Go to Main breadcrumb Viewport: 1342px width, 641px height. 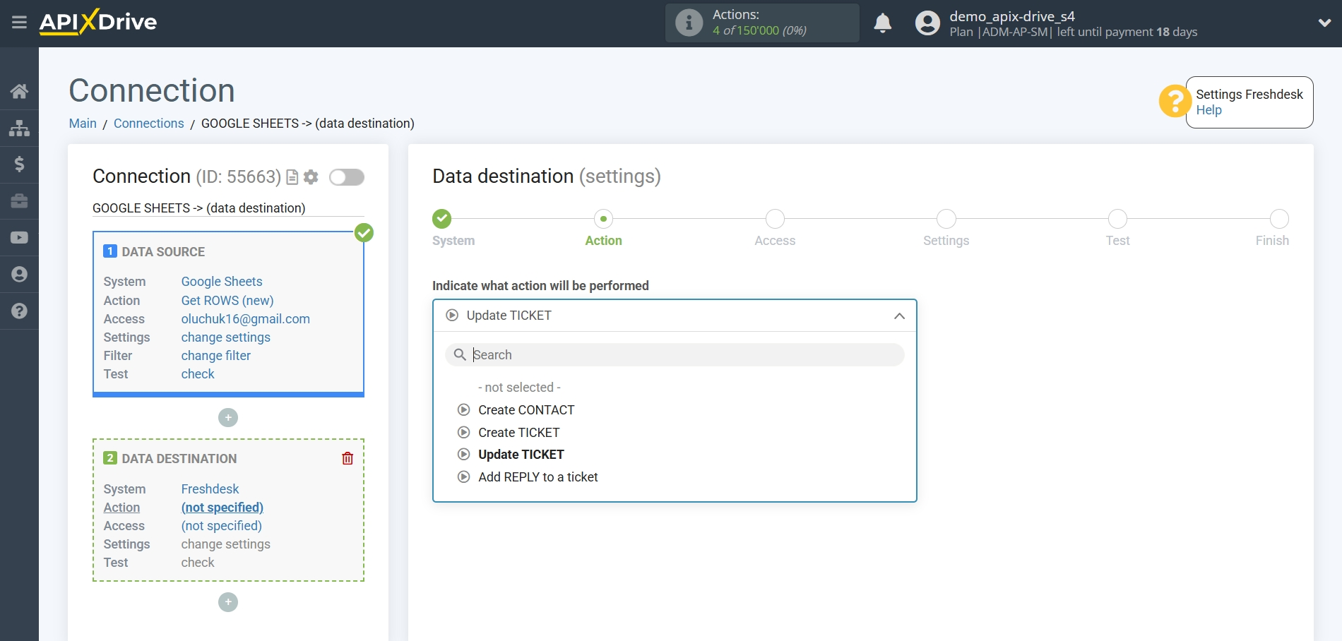[83, 124]
